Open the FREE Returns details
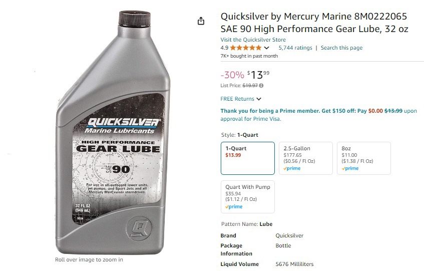Screen dimensions: 424x271 (x=237, y=99)
